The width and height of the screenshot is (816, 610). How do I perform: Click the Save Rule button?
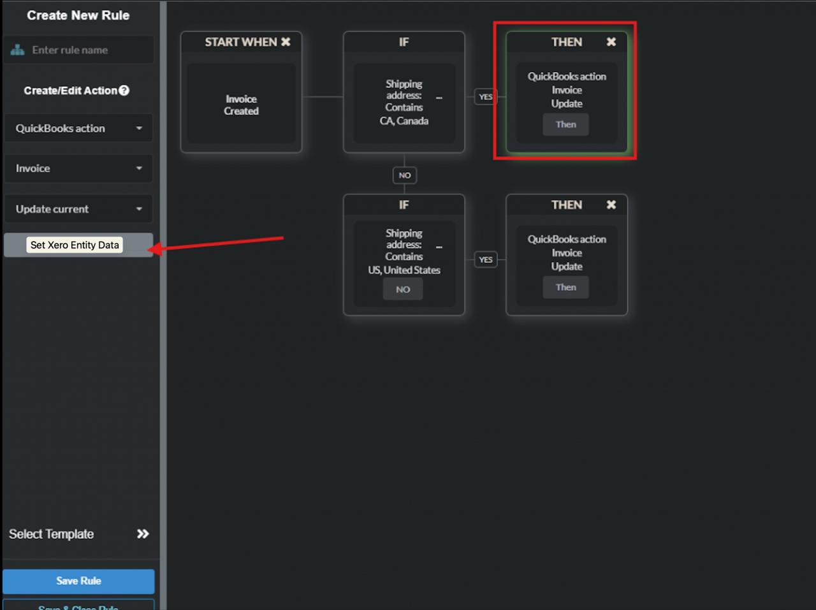click(78, 581)
